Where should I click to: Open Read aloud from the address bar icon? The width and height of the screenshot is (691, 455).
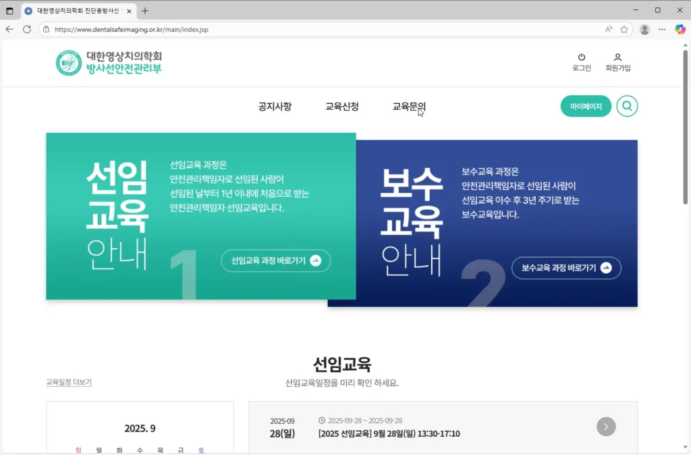[x=609, y=29]
